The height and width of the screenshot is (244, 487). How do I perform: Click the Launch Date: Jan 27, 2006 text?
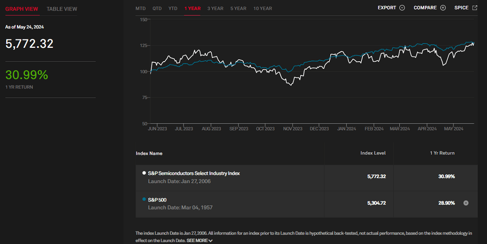pyautogui.click(x=179, y=181)
